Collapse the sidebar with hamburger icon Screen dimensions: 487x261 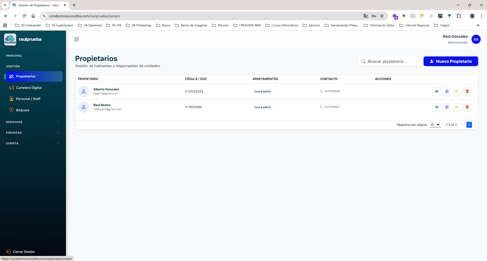76,39
